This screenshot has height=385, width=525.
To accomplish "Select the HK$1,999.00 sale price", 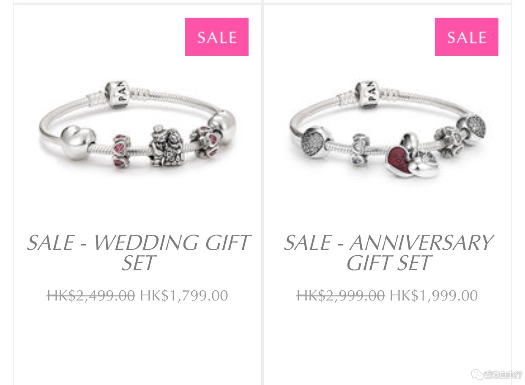I will (434, 295).
